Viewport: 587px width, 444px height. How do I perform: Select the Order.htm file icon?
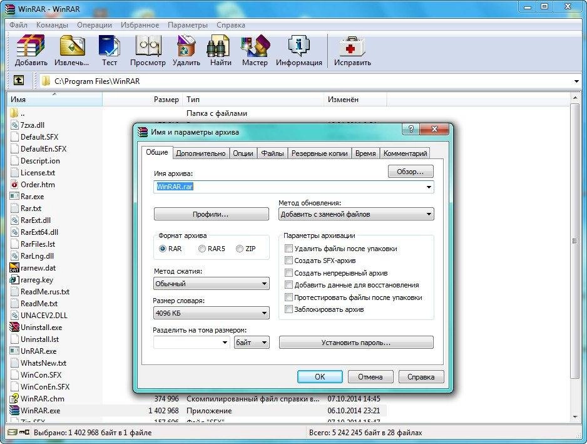pyautogui.click(x=14, y=184)
